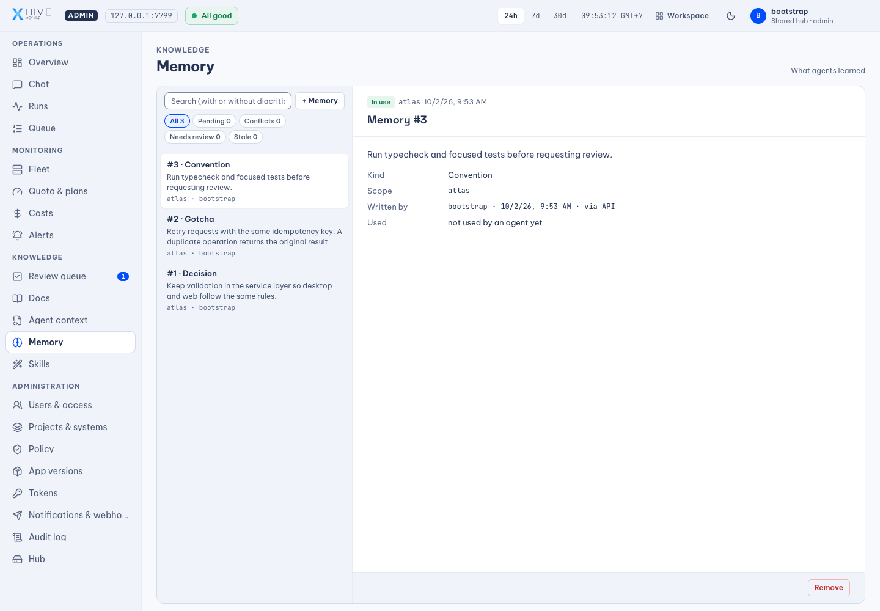Viewport: 880px width, 611px height.
Task: Click the Alerts bell icon
Action: (x=18, y=235)
